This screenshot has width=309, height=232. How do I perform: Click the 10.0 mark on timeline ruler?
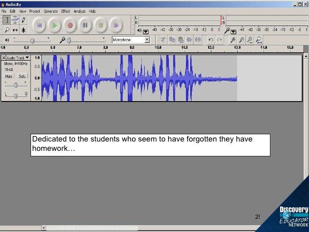pyautogui.click(x=158, y=48)
